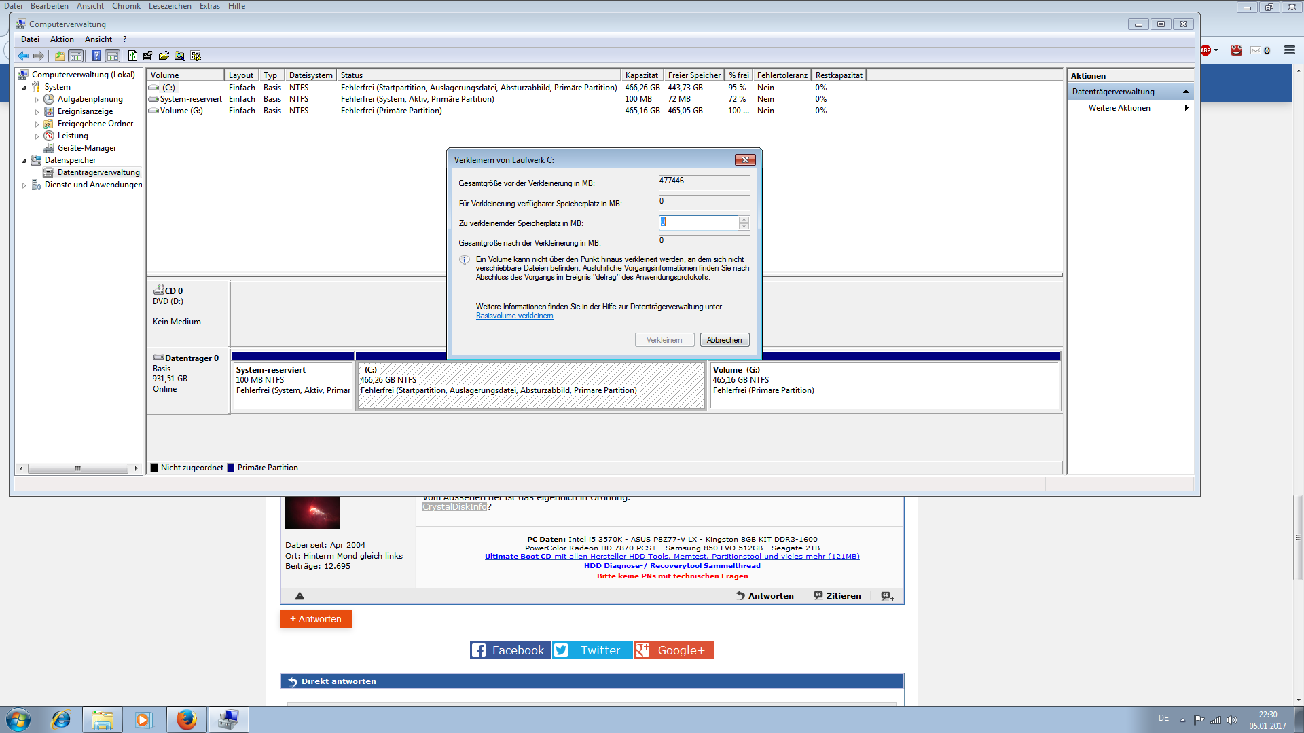Click the horizontal scrollbar under the tree
1304x733 pixels.
click(77, 468)
